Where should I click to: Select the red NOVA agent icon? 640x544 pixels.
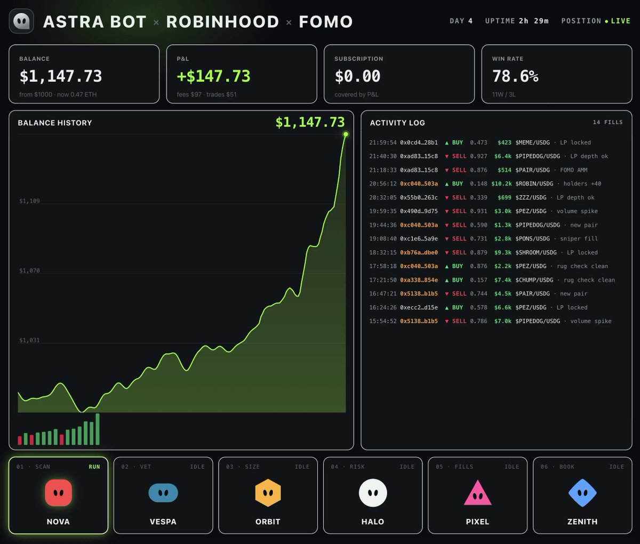[x=59, y=492]
